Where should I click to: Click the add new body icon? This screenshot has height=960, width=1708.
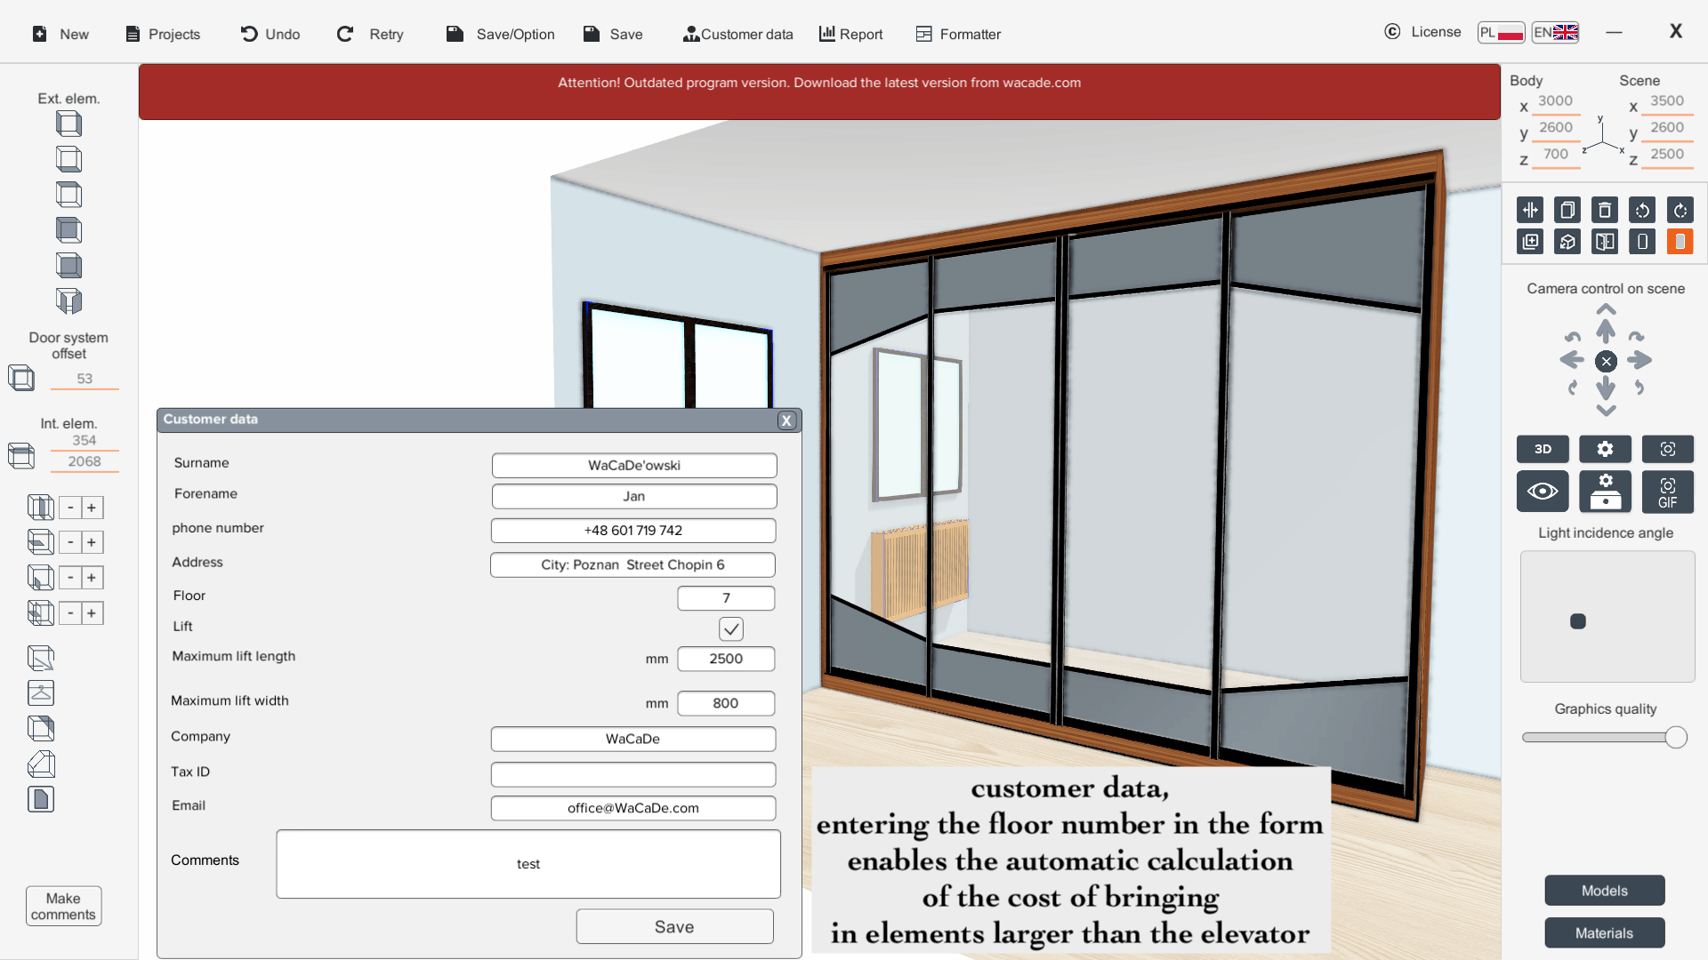[1530, 241]
